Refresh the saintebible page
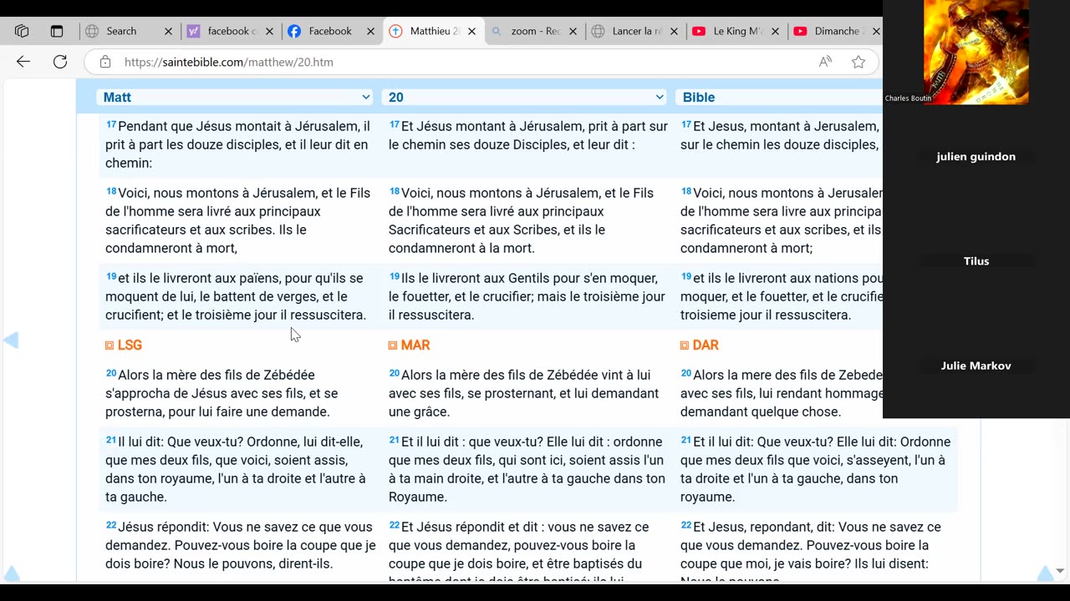This screenshot has width=1070, height=601. pos(60,62)
